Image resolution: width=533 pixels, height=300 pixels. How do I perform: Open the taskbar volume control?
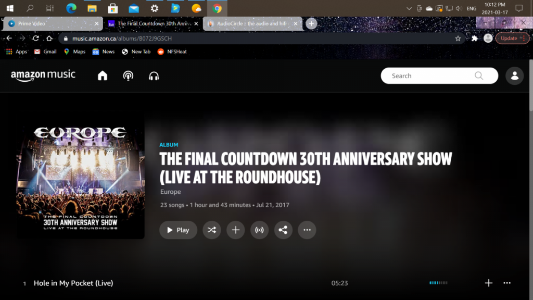coord(459,8)
